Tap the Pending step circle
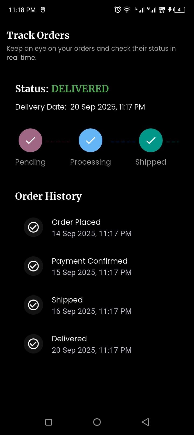The height and width of the screenshot is (435, 194). pyautogui.click(x=30, y=140)
